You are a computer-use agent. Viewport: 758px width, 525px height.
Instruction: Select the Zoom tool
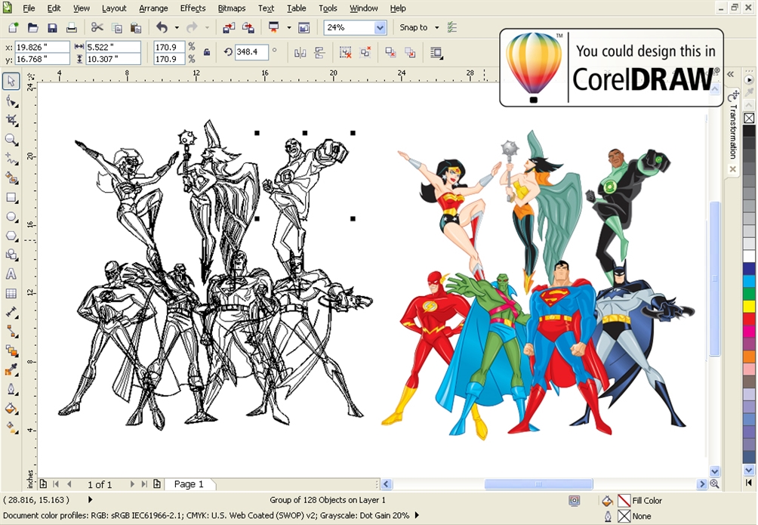[11, 139]
